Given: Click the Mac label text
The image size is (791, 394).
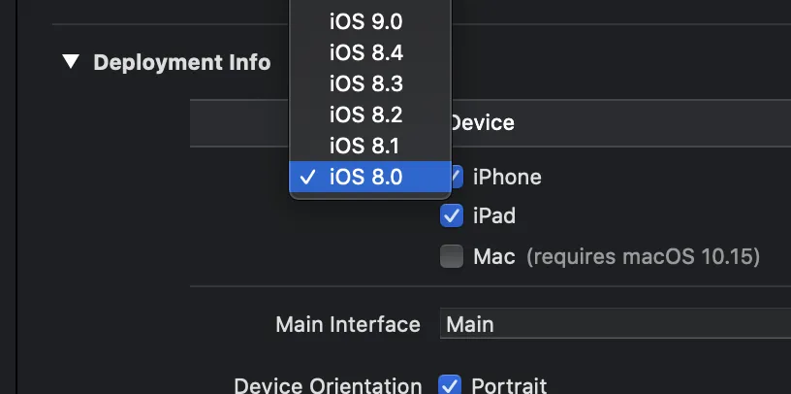Looking at the screenshot, I should click(x=494, y=257).
